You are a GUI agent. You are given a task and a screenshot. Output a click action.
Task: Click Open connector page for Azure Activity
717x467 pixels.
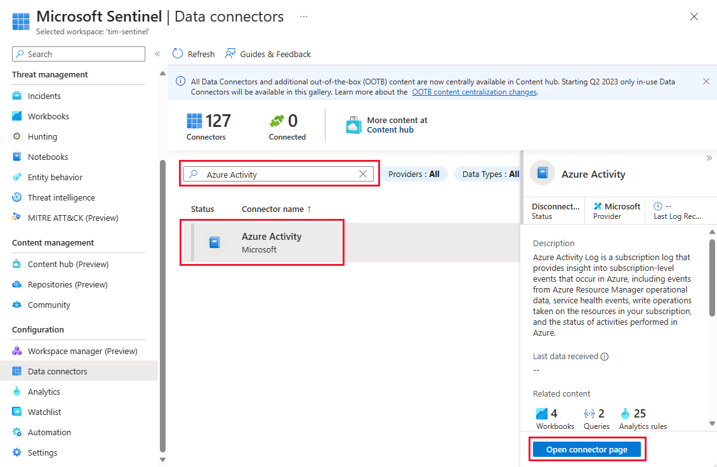586,449
